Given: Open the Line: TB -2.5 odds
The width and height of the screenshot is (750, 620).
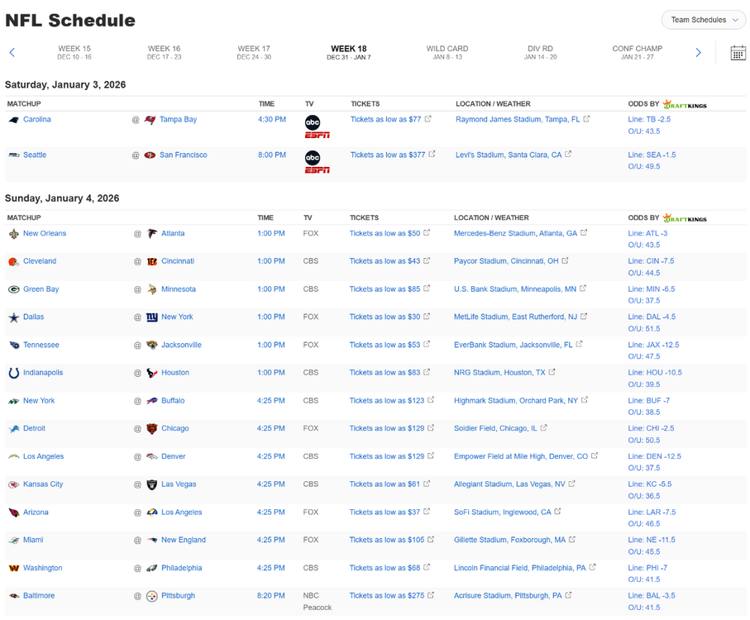Looking at the screenshot, I should point(649,120).
